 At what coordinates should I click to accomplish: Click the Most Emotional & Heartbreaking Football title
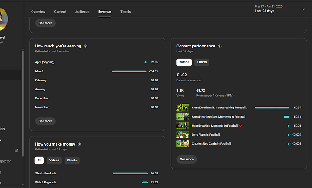coord(219,108)
